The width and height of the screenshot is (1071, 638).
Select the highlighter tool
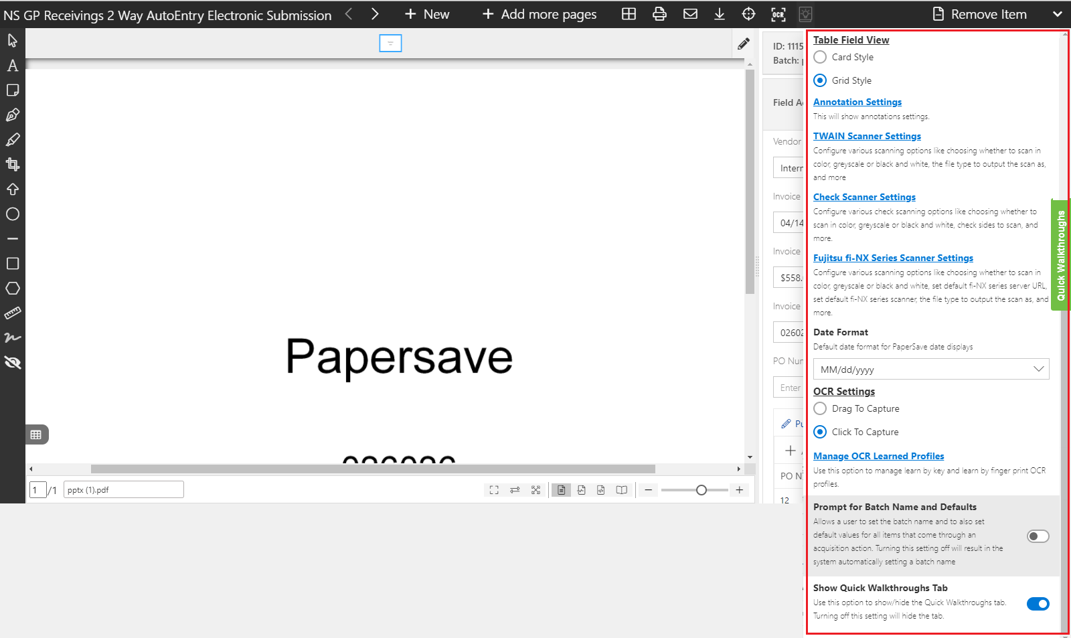click(x=13, y=140)
